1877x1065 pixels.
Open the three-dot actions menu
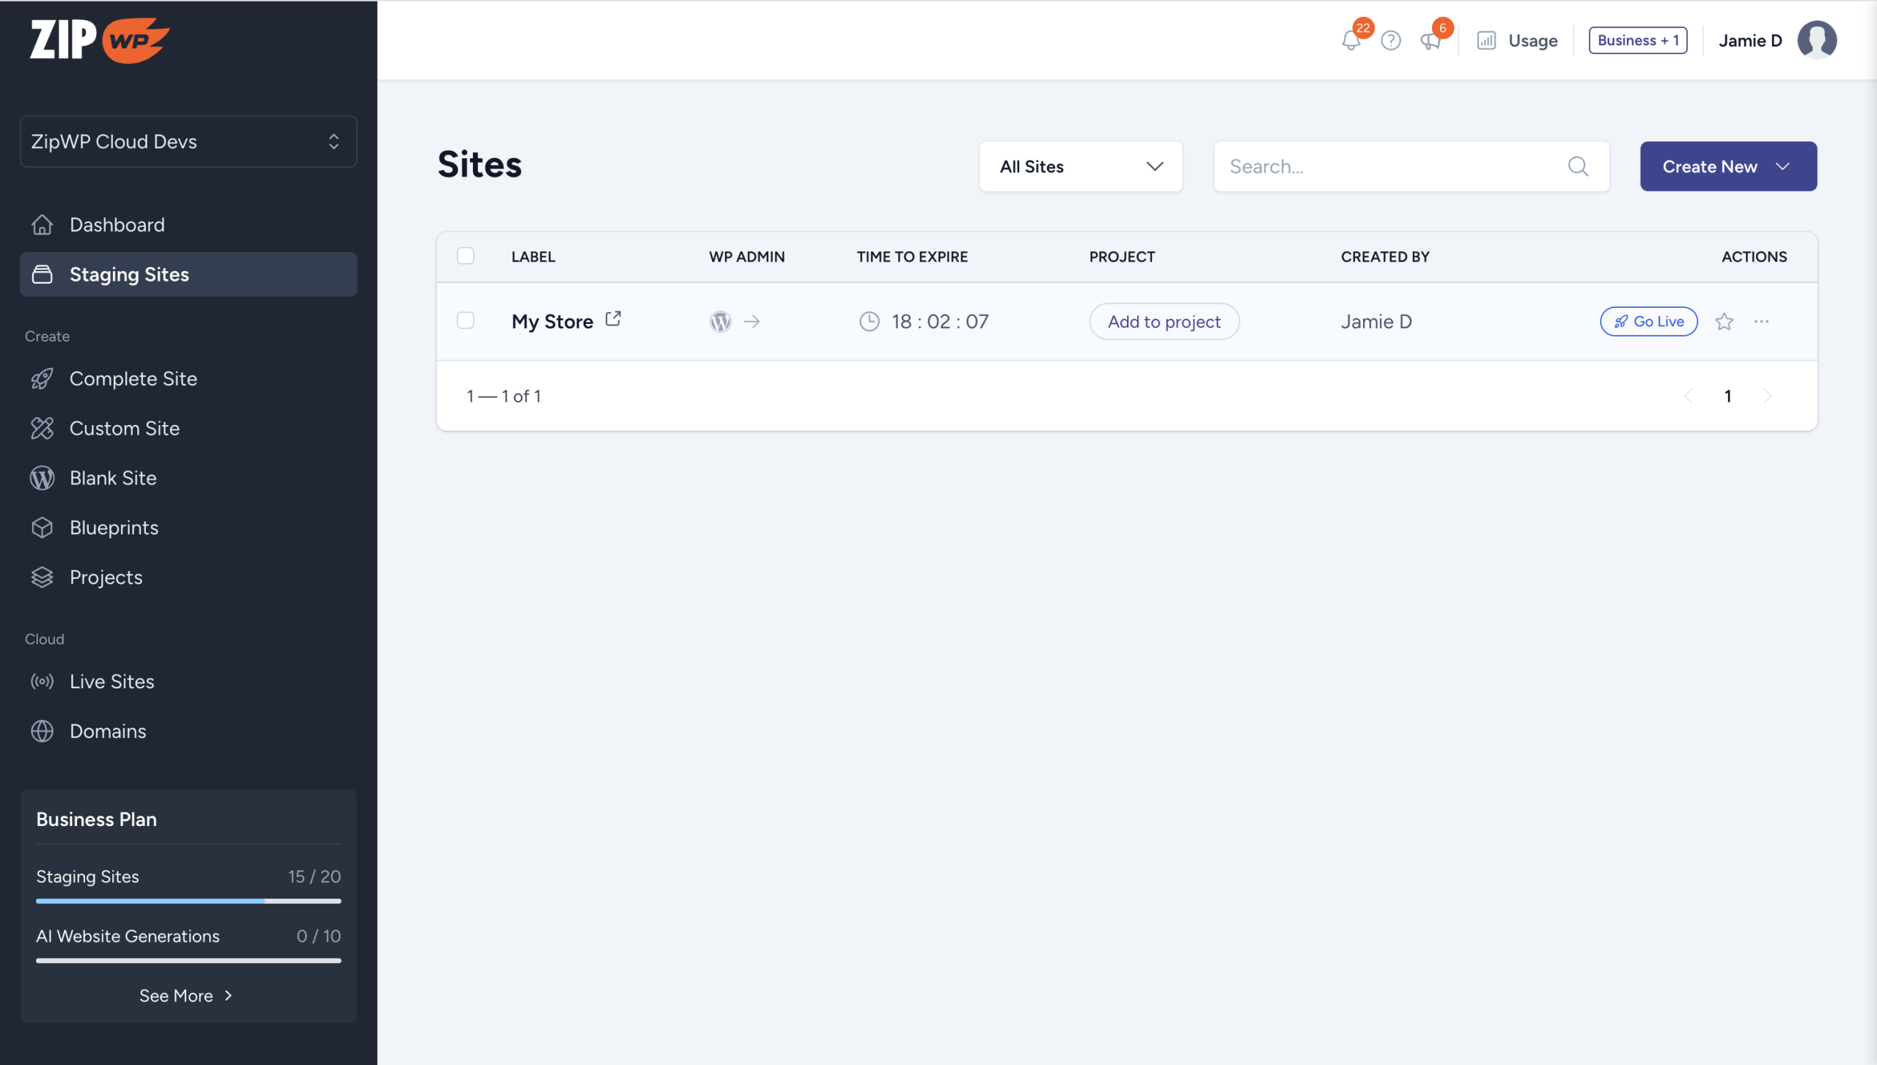[1761, 322]
